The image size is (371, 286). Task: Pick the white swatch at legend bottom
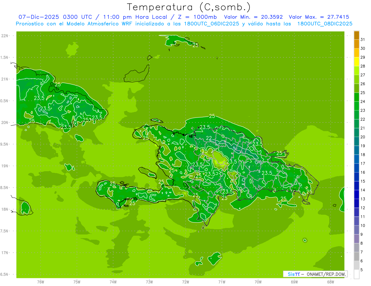(x=356, y=274)
